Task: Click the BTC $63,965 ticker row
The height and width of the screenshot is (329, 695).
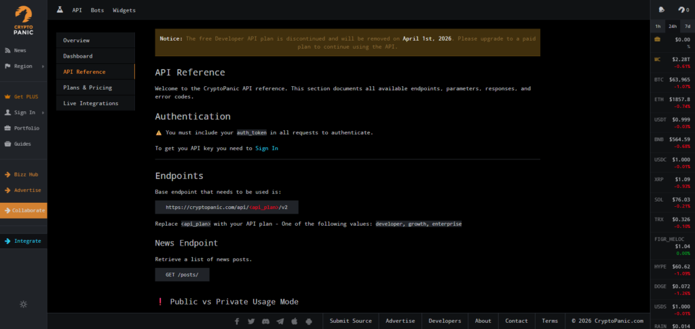Action: point(673,83)
